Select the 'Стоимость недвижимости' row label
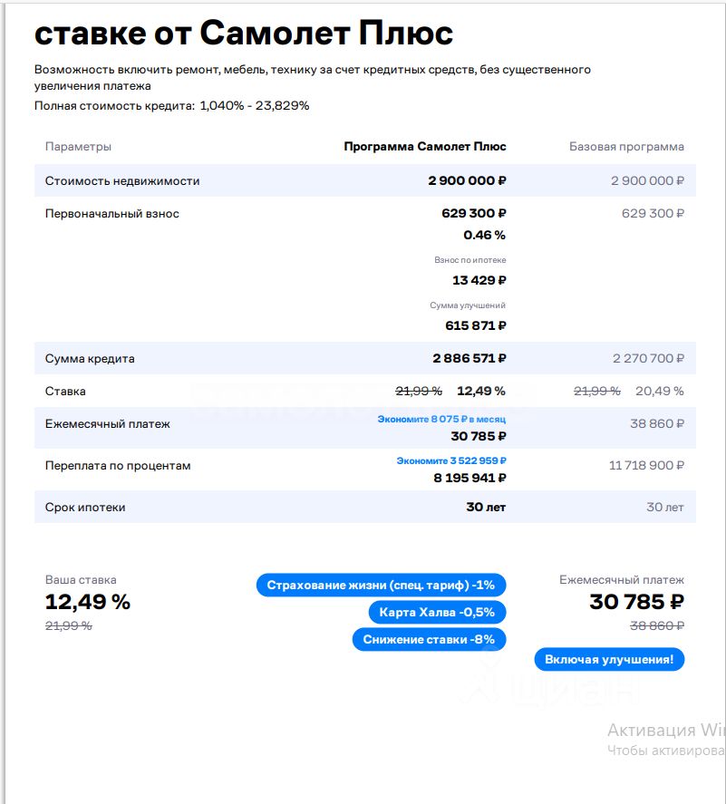Screen dimensions: 726x804 point(122,181)
